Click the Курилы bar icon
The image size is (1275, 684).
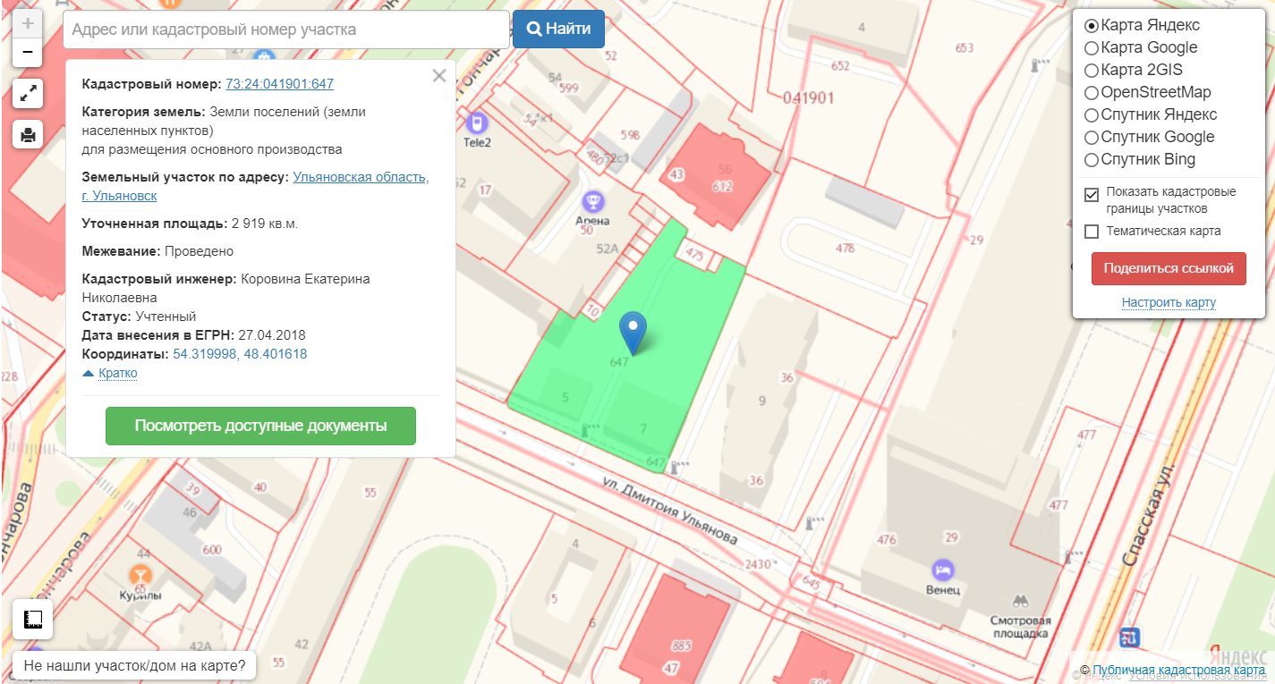140,574
